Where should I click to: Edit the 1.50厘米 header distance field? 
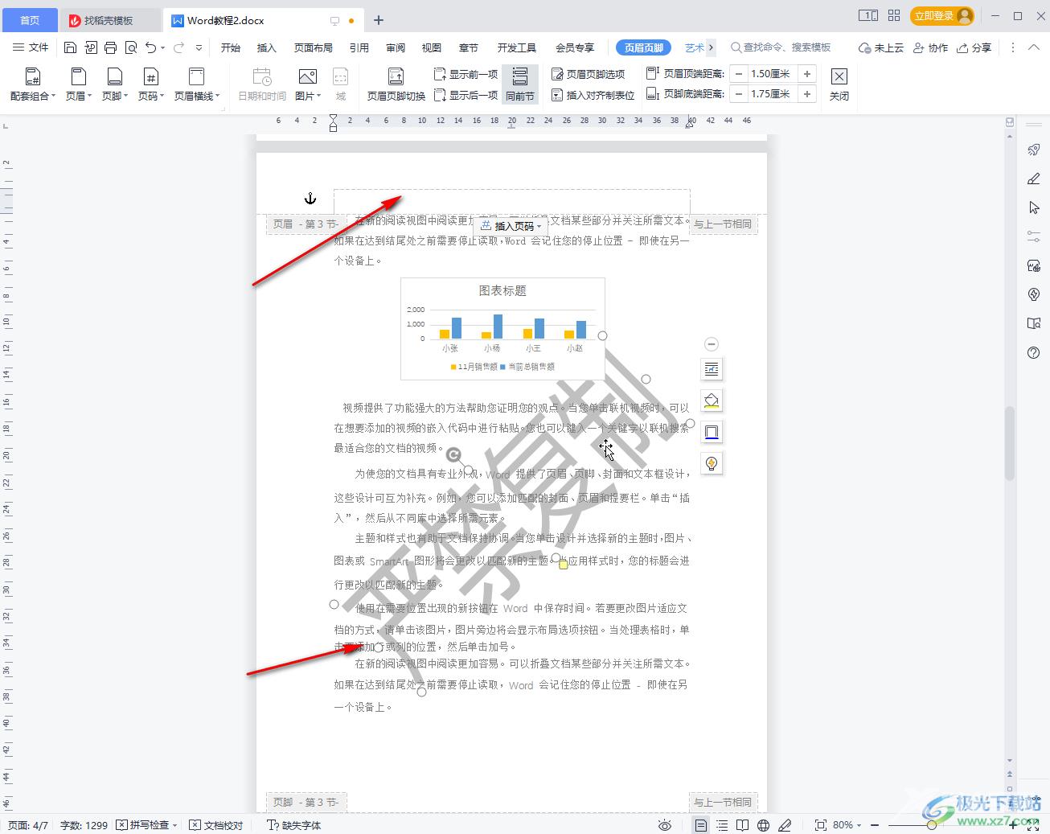click(x=772, y=74)
